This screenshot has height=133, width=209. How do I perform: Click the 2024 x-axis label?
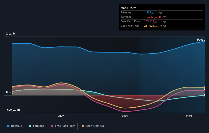tap(189, 116)
